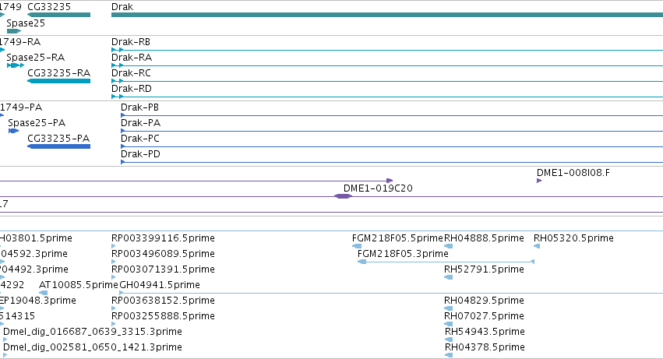Select the GH04941.5prime EST label
This screenshot has width=663, height=359.
pyautogui.click(x=160, y=285)
